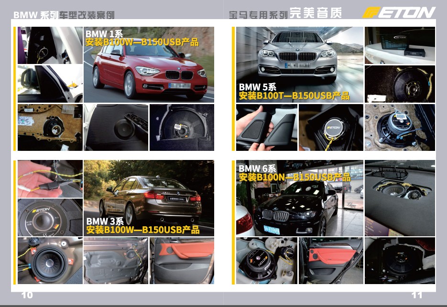447x307 pixels.
Task: Click the photo of the ETON-branded tweeter with yellow wire
Action: pos(331,127)
